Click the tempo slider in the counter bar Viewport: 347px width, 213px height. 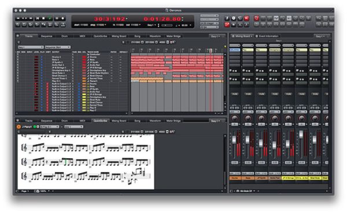click(167, 25)
